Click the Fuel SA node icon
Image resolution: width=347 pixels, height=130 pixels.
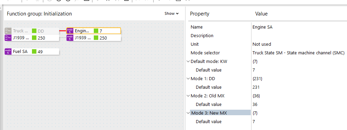8,52
